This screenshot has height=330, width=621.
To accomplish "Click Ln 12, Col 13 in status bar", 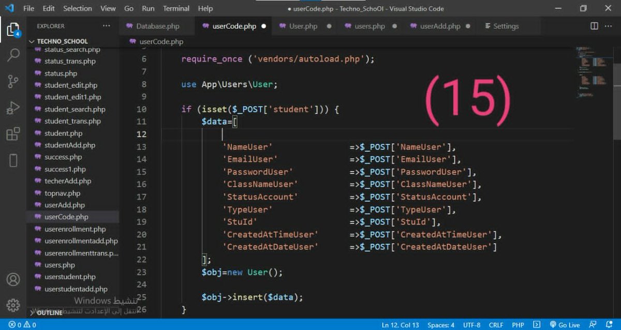I will tap(400, 325).
